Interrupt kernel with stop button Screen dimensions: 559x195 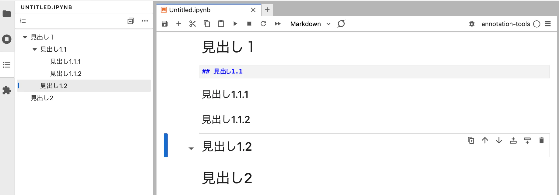pyautogui.click(x=249, y=24)
